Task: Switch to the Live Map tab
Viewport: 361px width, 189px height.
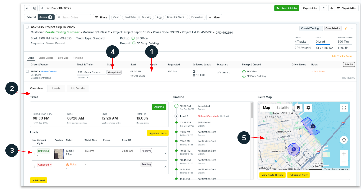Action: point(63,58)
